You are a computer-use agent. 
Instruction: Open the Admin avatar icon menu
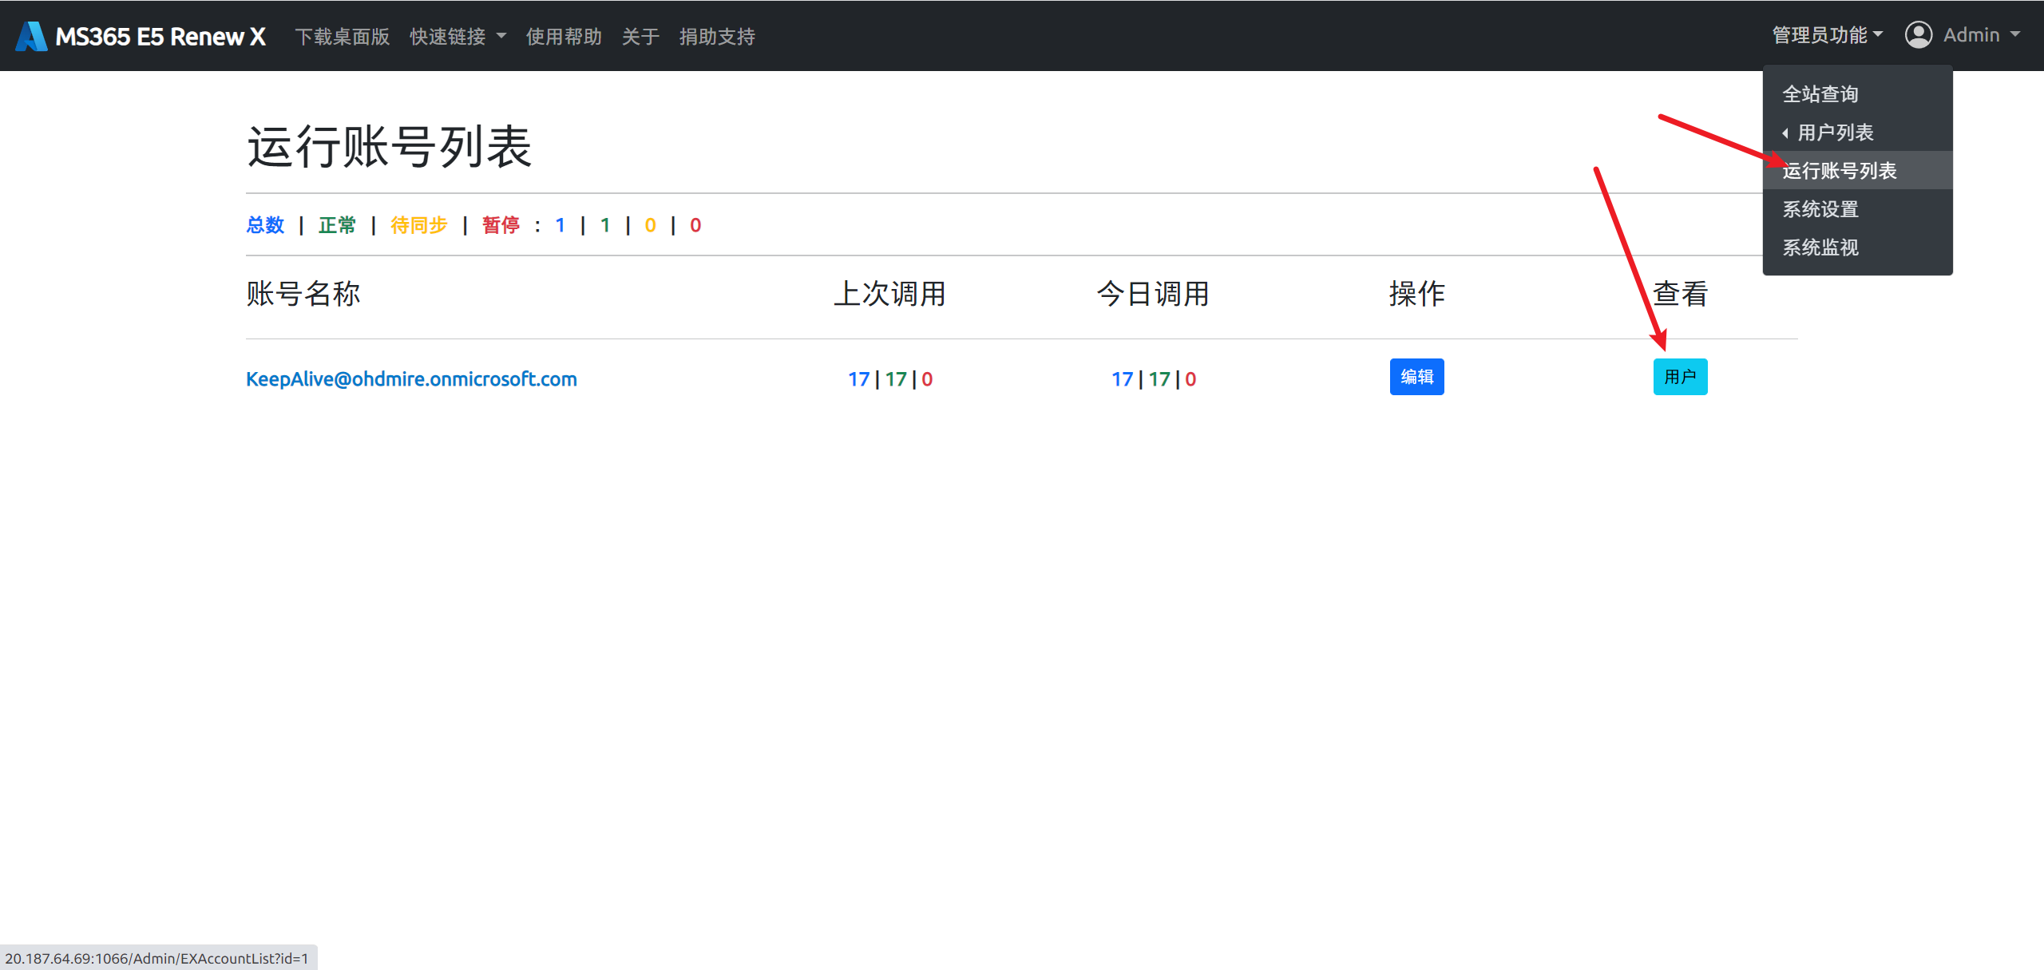coord(1919,34)
